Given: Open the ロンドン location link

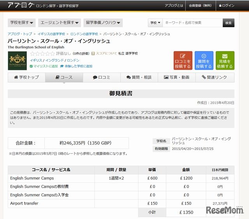Looking at the screenshot, I should [x=73, y=60].
